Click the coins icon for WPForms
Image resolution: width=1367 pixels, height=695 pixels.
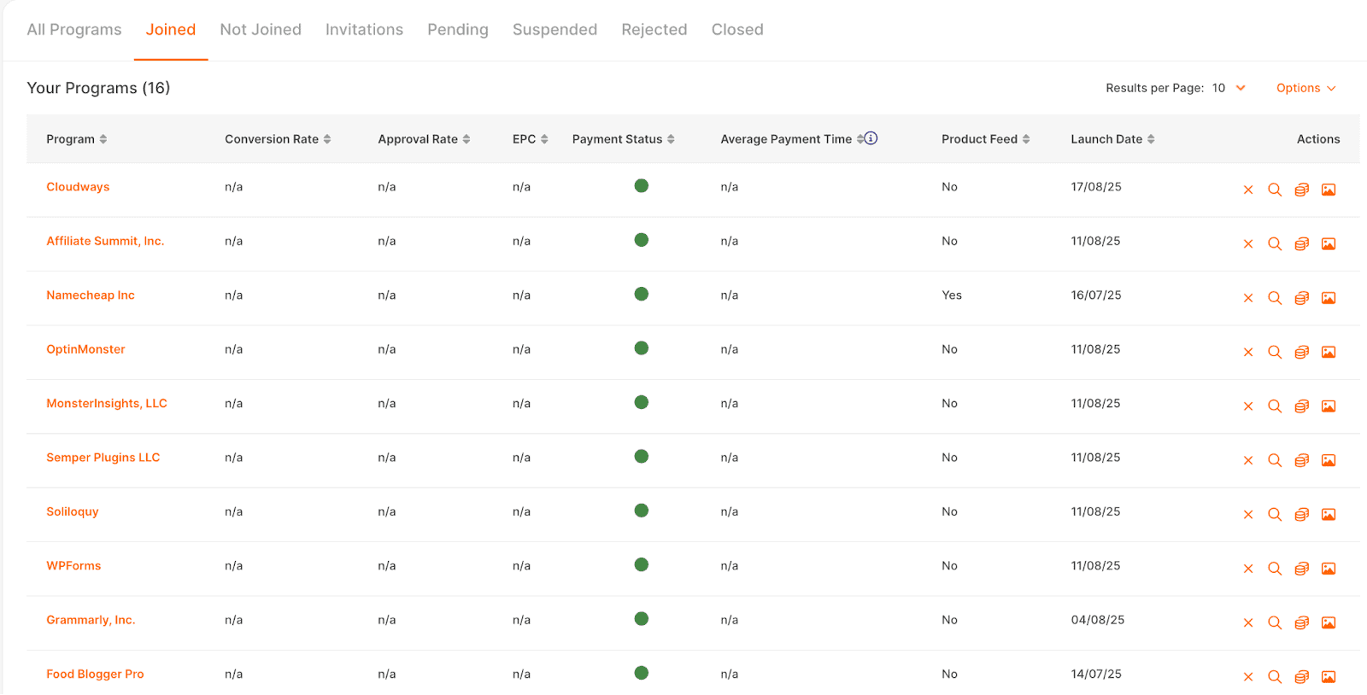coord(1301,569)
